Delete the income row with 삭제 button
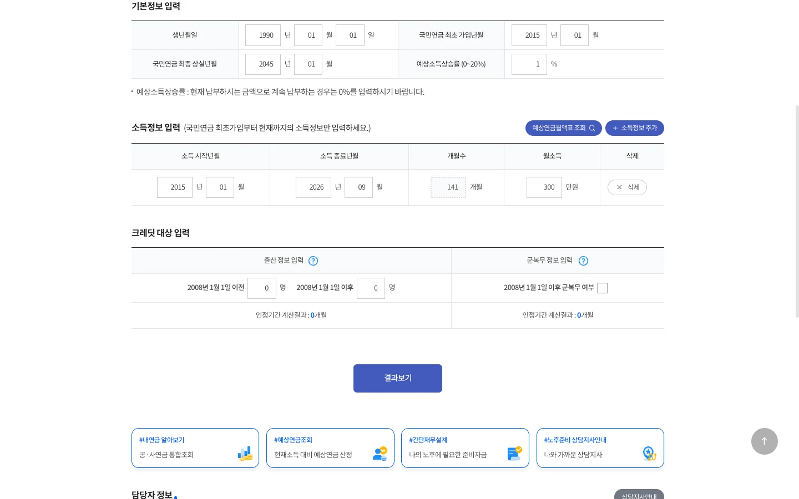Viewport: 799px width, 499px height. pyautogui.click(x=627, y=187)
